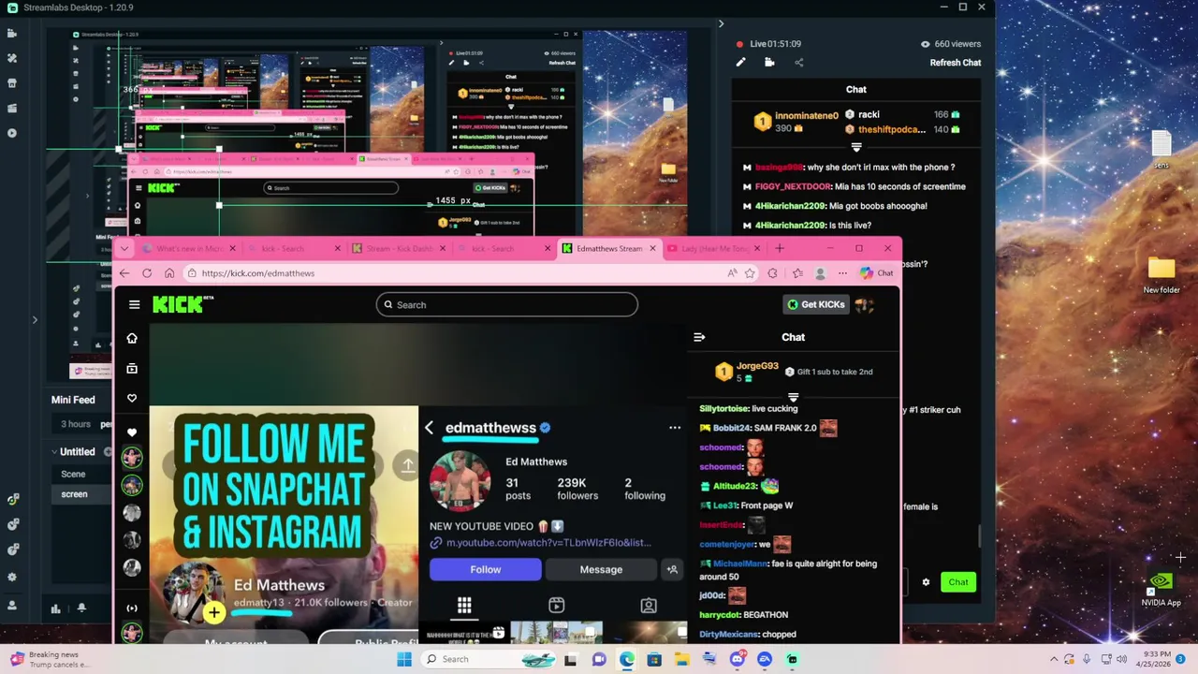Open Edge profile avatar icon
Viewport: 1198px width, 674px height.
[x=820, y=273]
